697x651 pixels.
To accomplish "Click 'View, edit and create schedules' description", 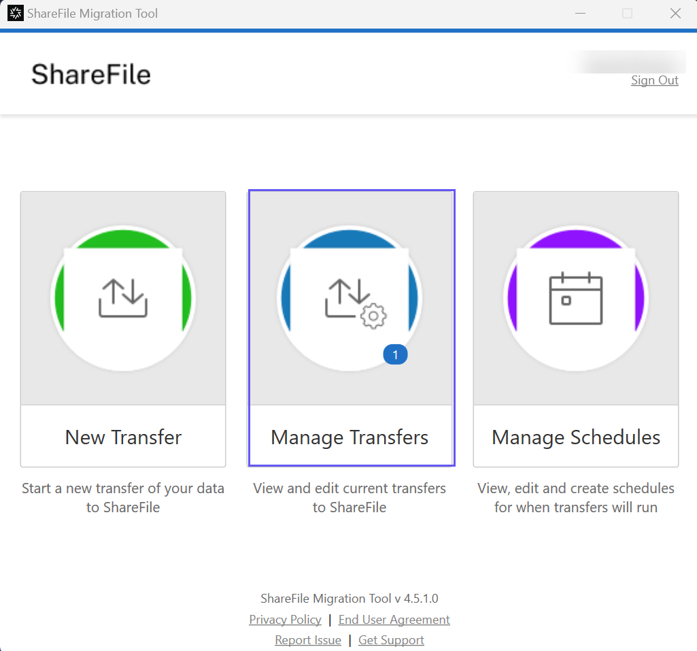I will coord(576,497).
